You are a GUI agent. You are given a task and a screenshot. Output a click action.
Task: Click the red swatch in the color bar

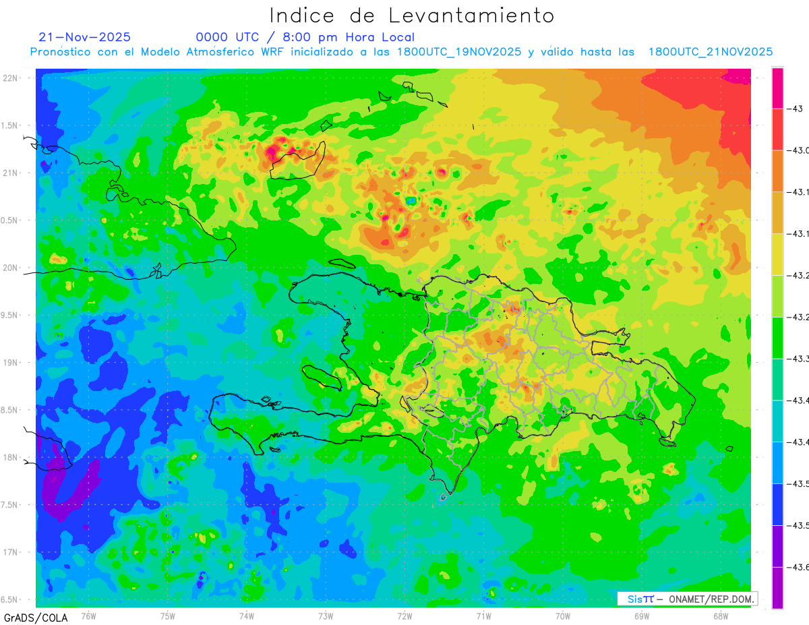pyautogui.click(x=777, y=129)
